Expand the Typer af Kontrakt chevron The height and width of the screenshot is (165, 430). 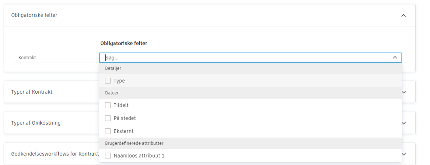pyautogui.click(x=403, y=92)
